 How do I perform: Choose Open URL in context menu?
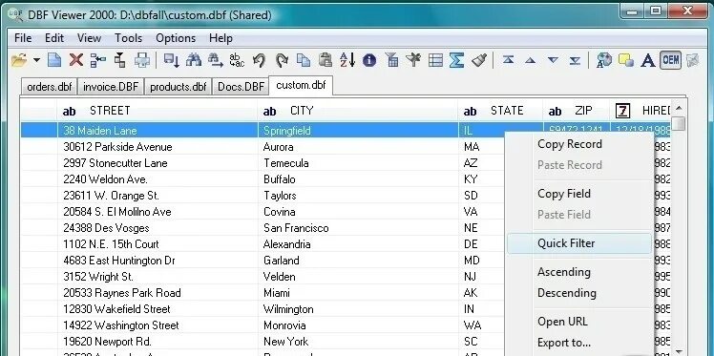pyautogui.click(x=579, y=322)
